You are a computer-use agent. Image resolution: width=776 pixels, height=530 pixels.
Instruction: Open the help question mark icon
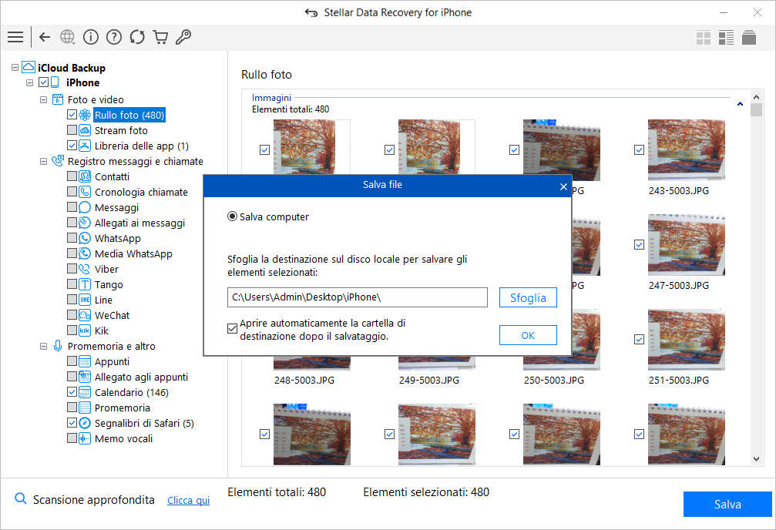114,37
